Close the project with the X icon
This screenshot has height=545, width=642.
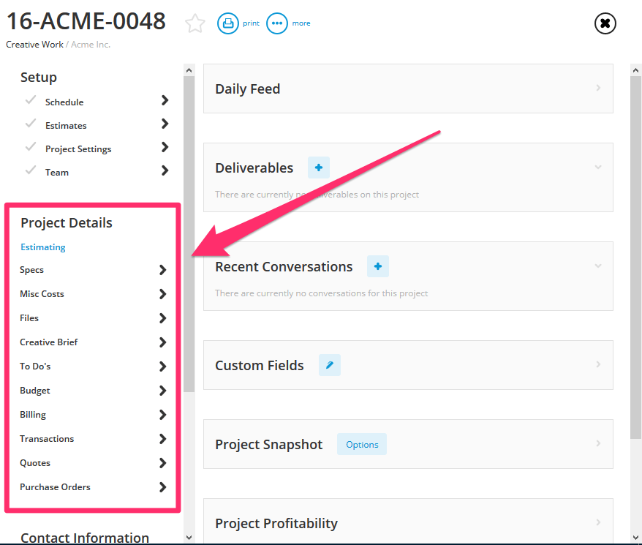pos(605,23)
